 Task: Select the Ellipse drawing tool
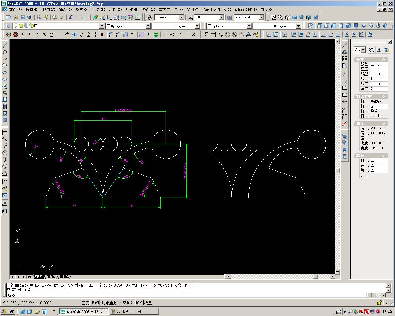coord(5,73)
